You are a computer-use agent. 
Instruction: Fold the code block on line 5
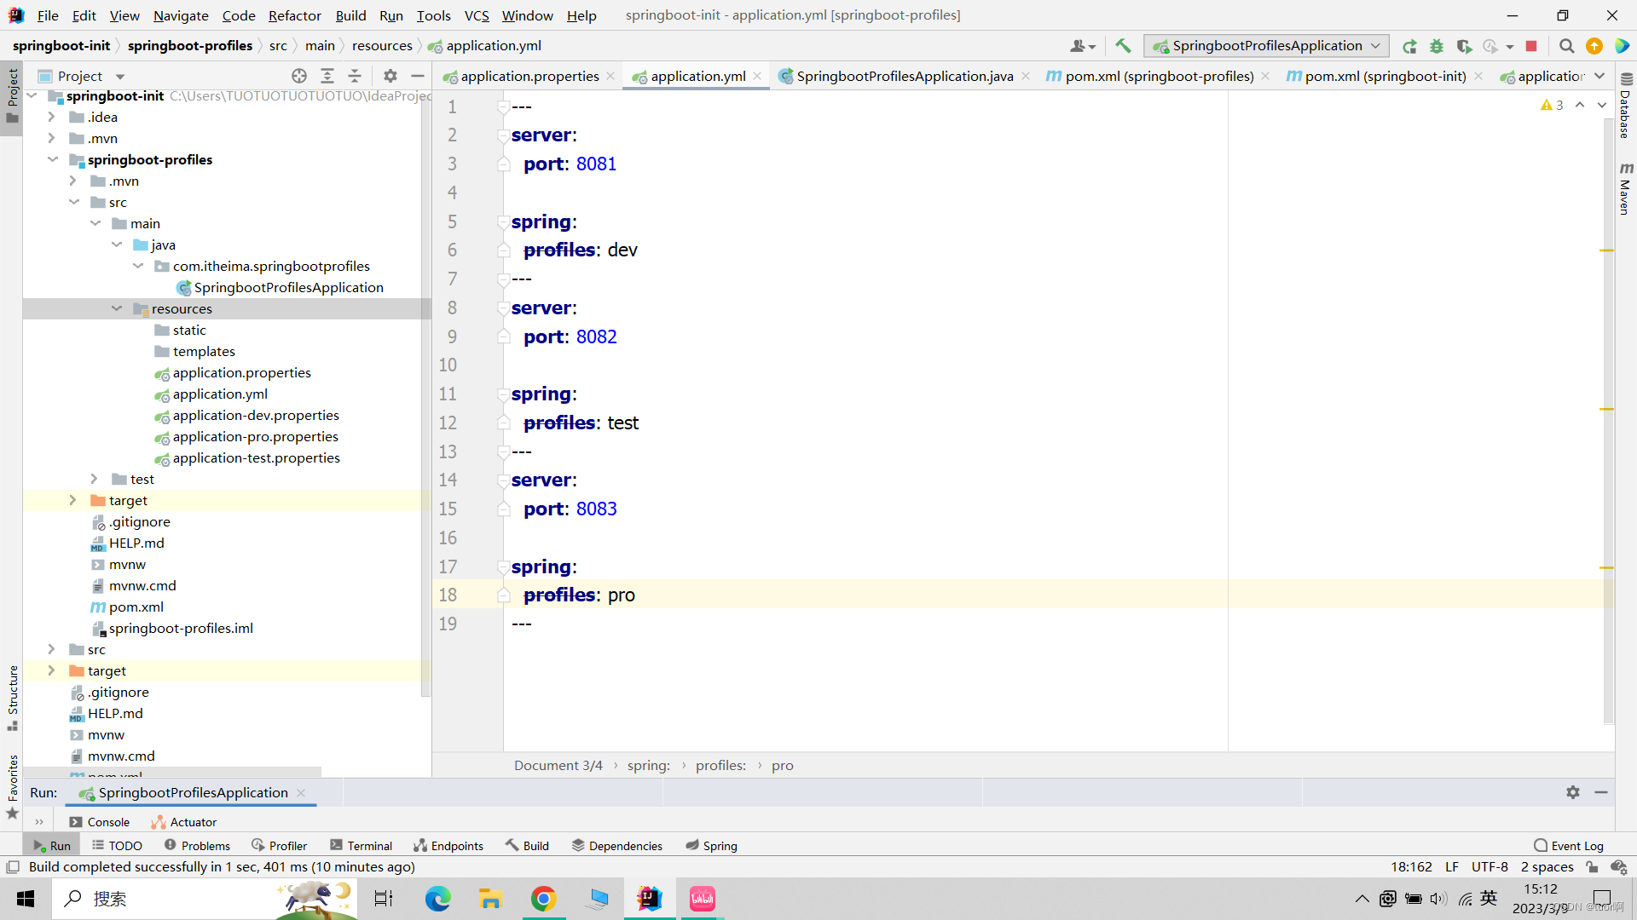click(504, 221)
